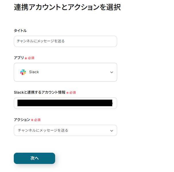This screenshot has width=174, height=172.
Task: Click the 連携アカウントとアクションを選択 heading
Action: click(x=67, y=7)
